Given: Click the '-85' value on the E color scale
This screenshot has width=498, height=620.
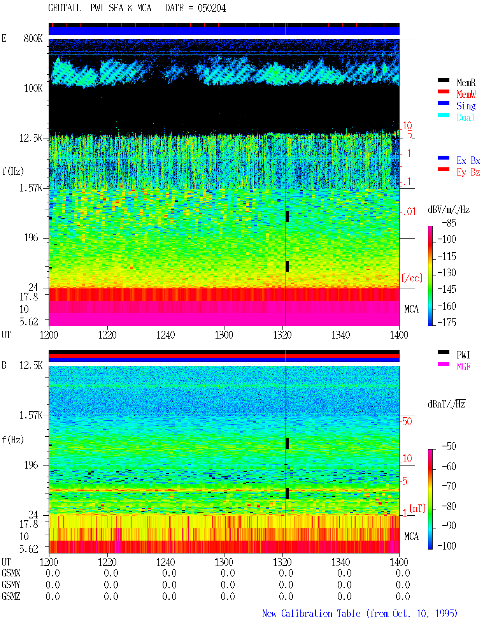Looking at the screenshot, I should tap(449, 223).
